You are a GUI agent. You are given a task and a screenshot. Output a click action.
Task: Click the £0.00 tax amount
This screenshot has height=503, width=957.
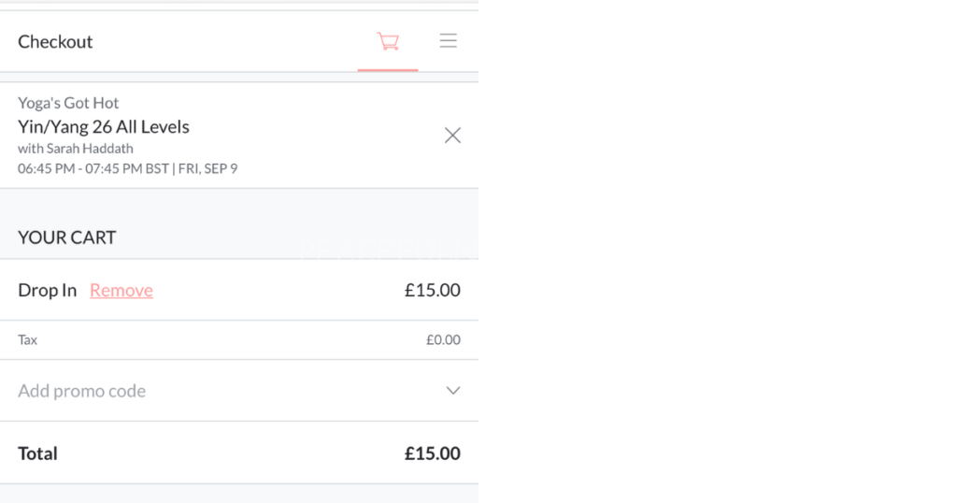443,340
